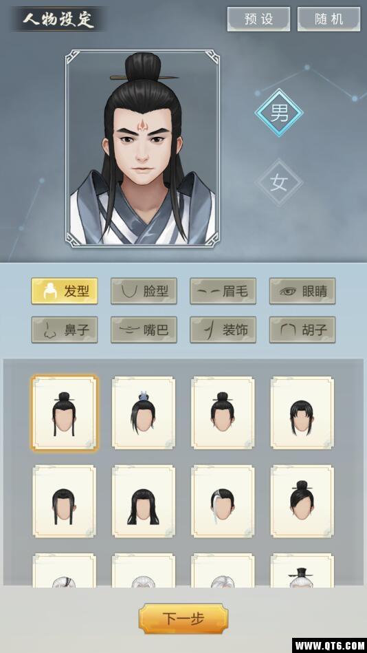This screenshot has width=367, height=653.
Task: Open the 脸型 face shape category
Action: 144,291
